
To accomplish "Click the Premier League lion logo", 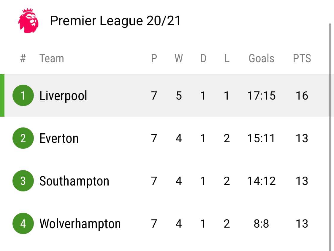I will click(28, 21).
